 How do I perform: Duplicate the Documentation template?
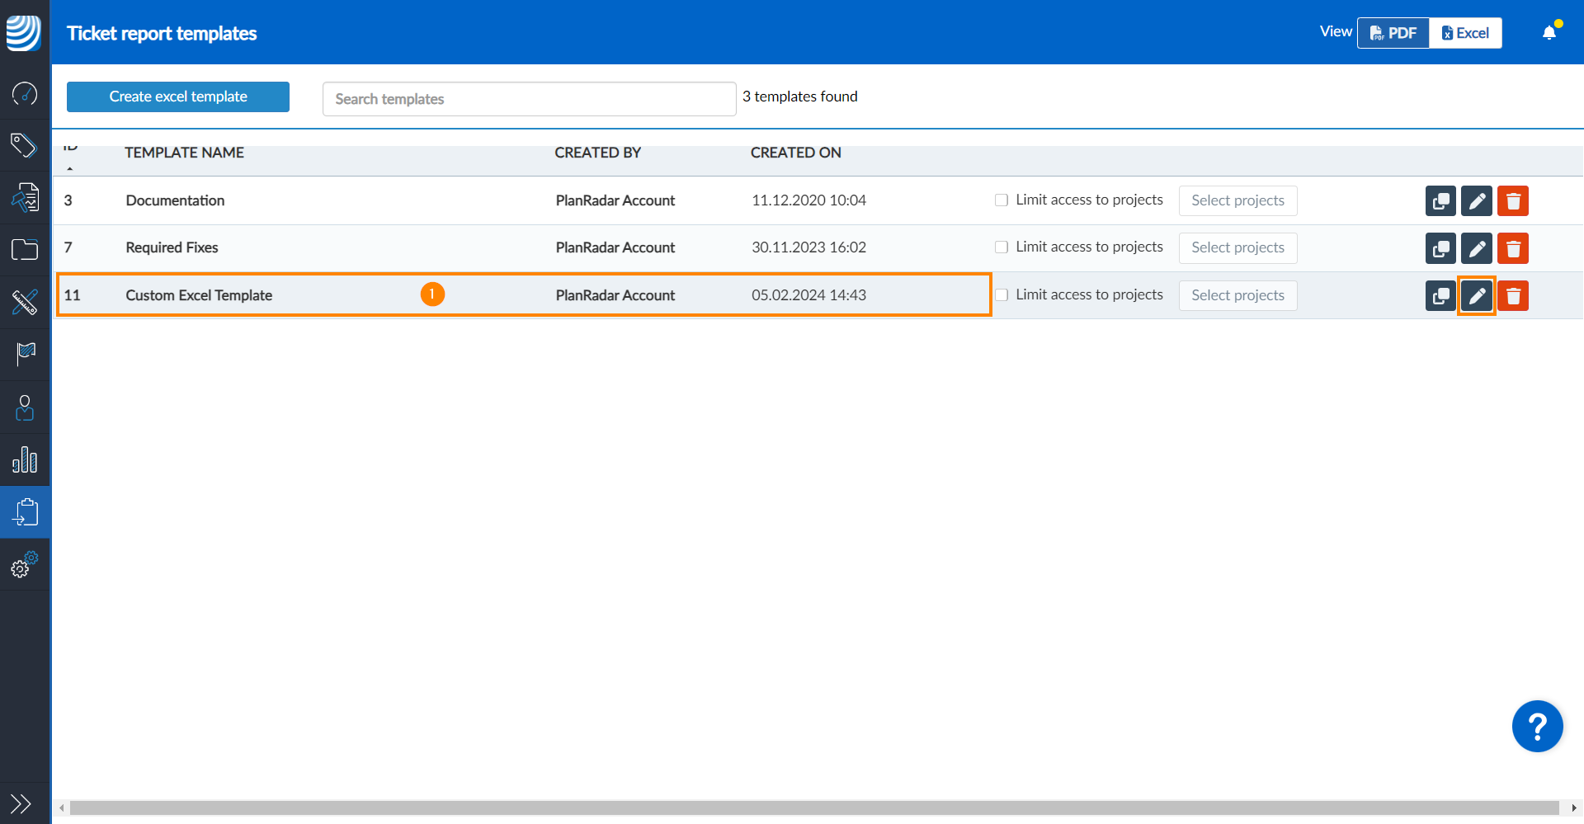coord(1440,200)
